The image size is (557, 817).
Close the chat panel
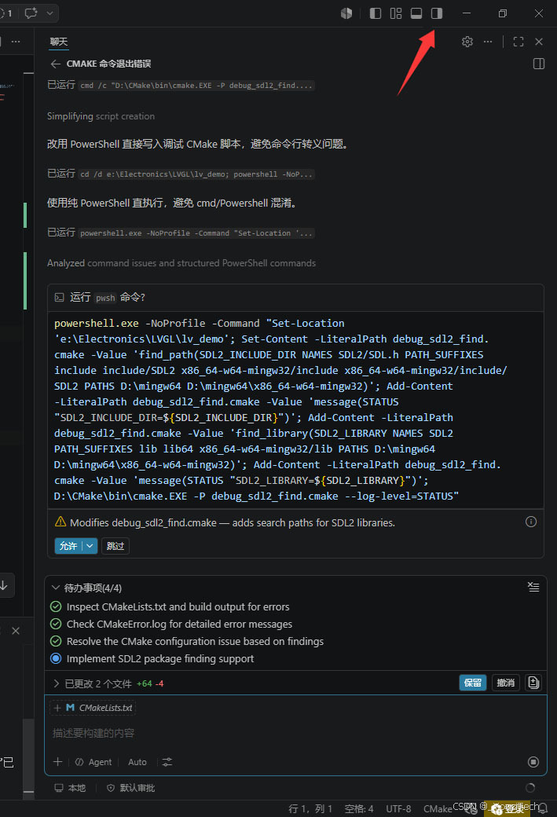tap(539, 42)
